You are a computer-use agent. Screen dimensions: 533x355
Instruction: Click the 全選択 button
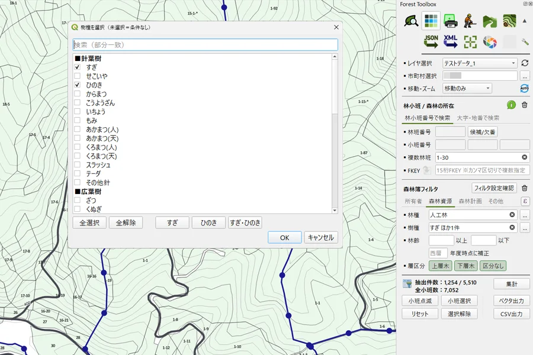pyautogui.click(x=89, y=222)
